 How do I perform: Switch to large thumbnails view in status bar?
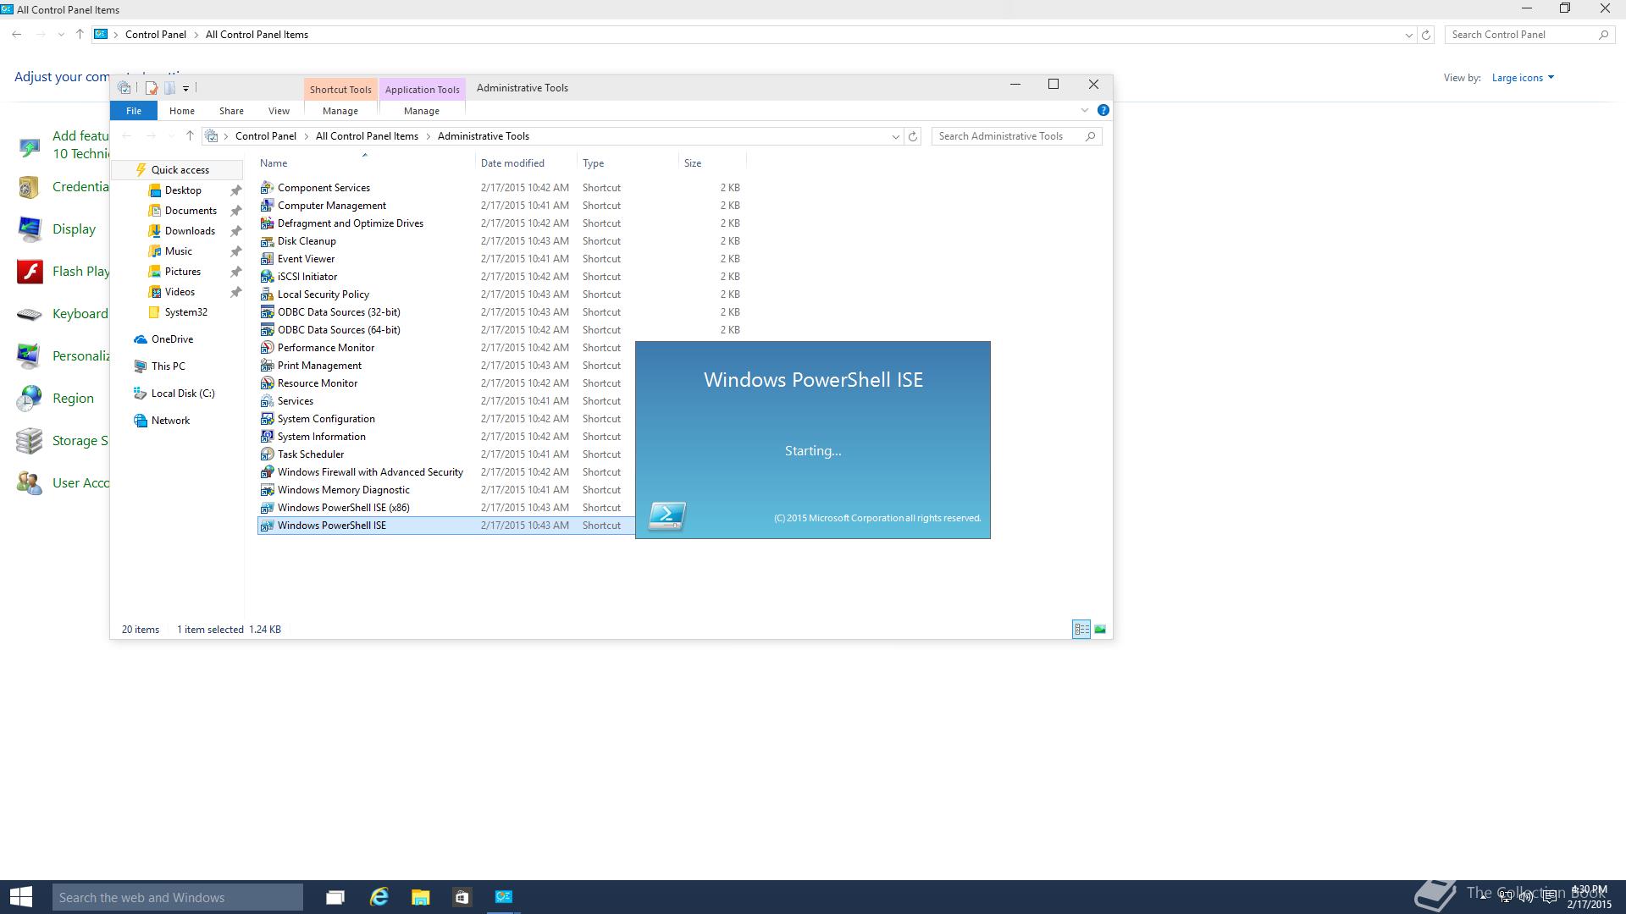click(1100, 629)
